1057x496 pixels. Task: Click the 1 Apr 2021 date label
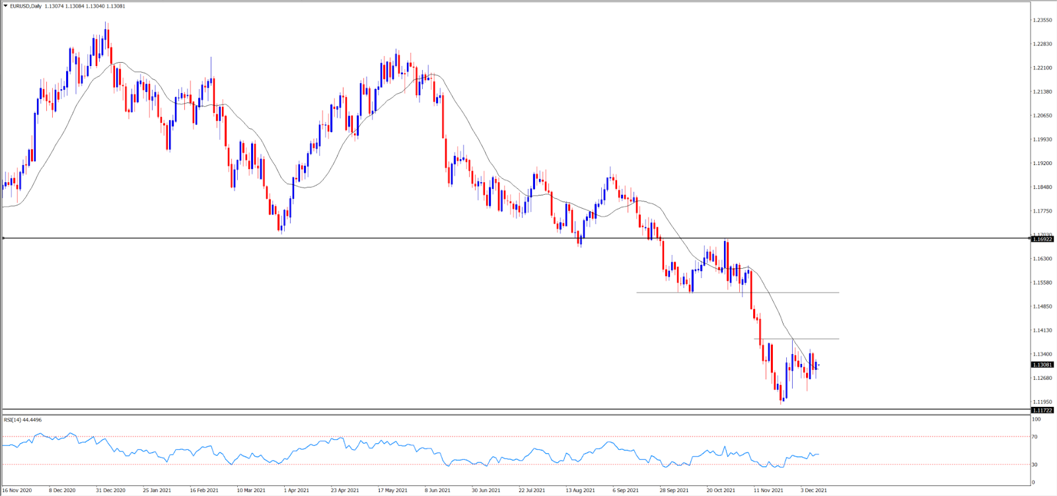(x=296, y=490)
